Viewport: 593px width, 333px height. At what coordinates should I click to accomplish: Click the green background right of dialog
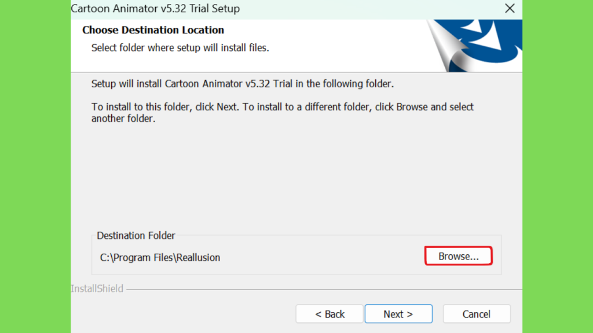[558, 166]
